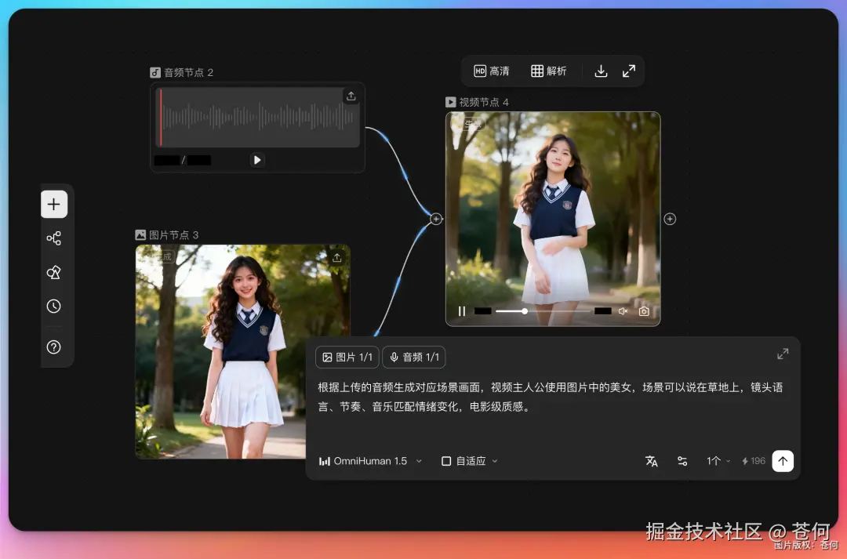Select the add node tool in sidebar

click(54, 204)
